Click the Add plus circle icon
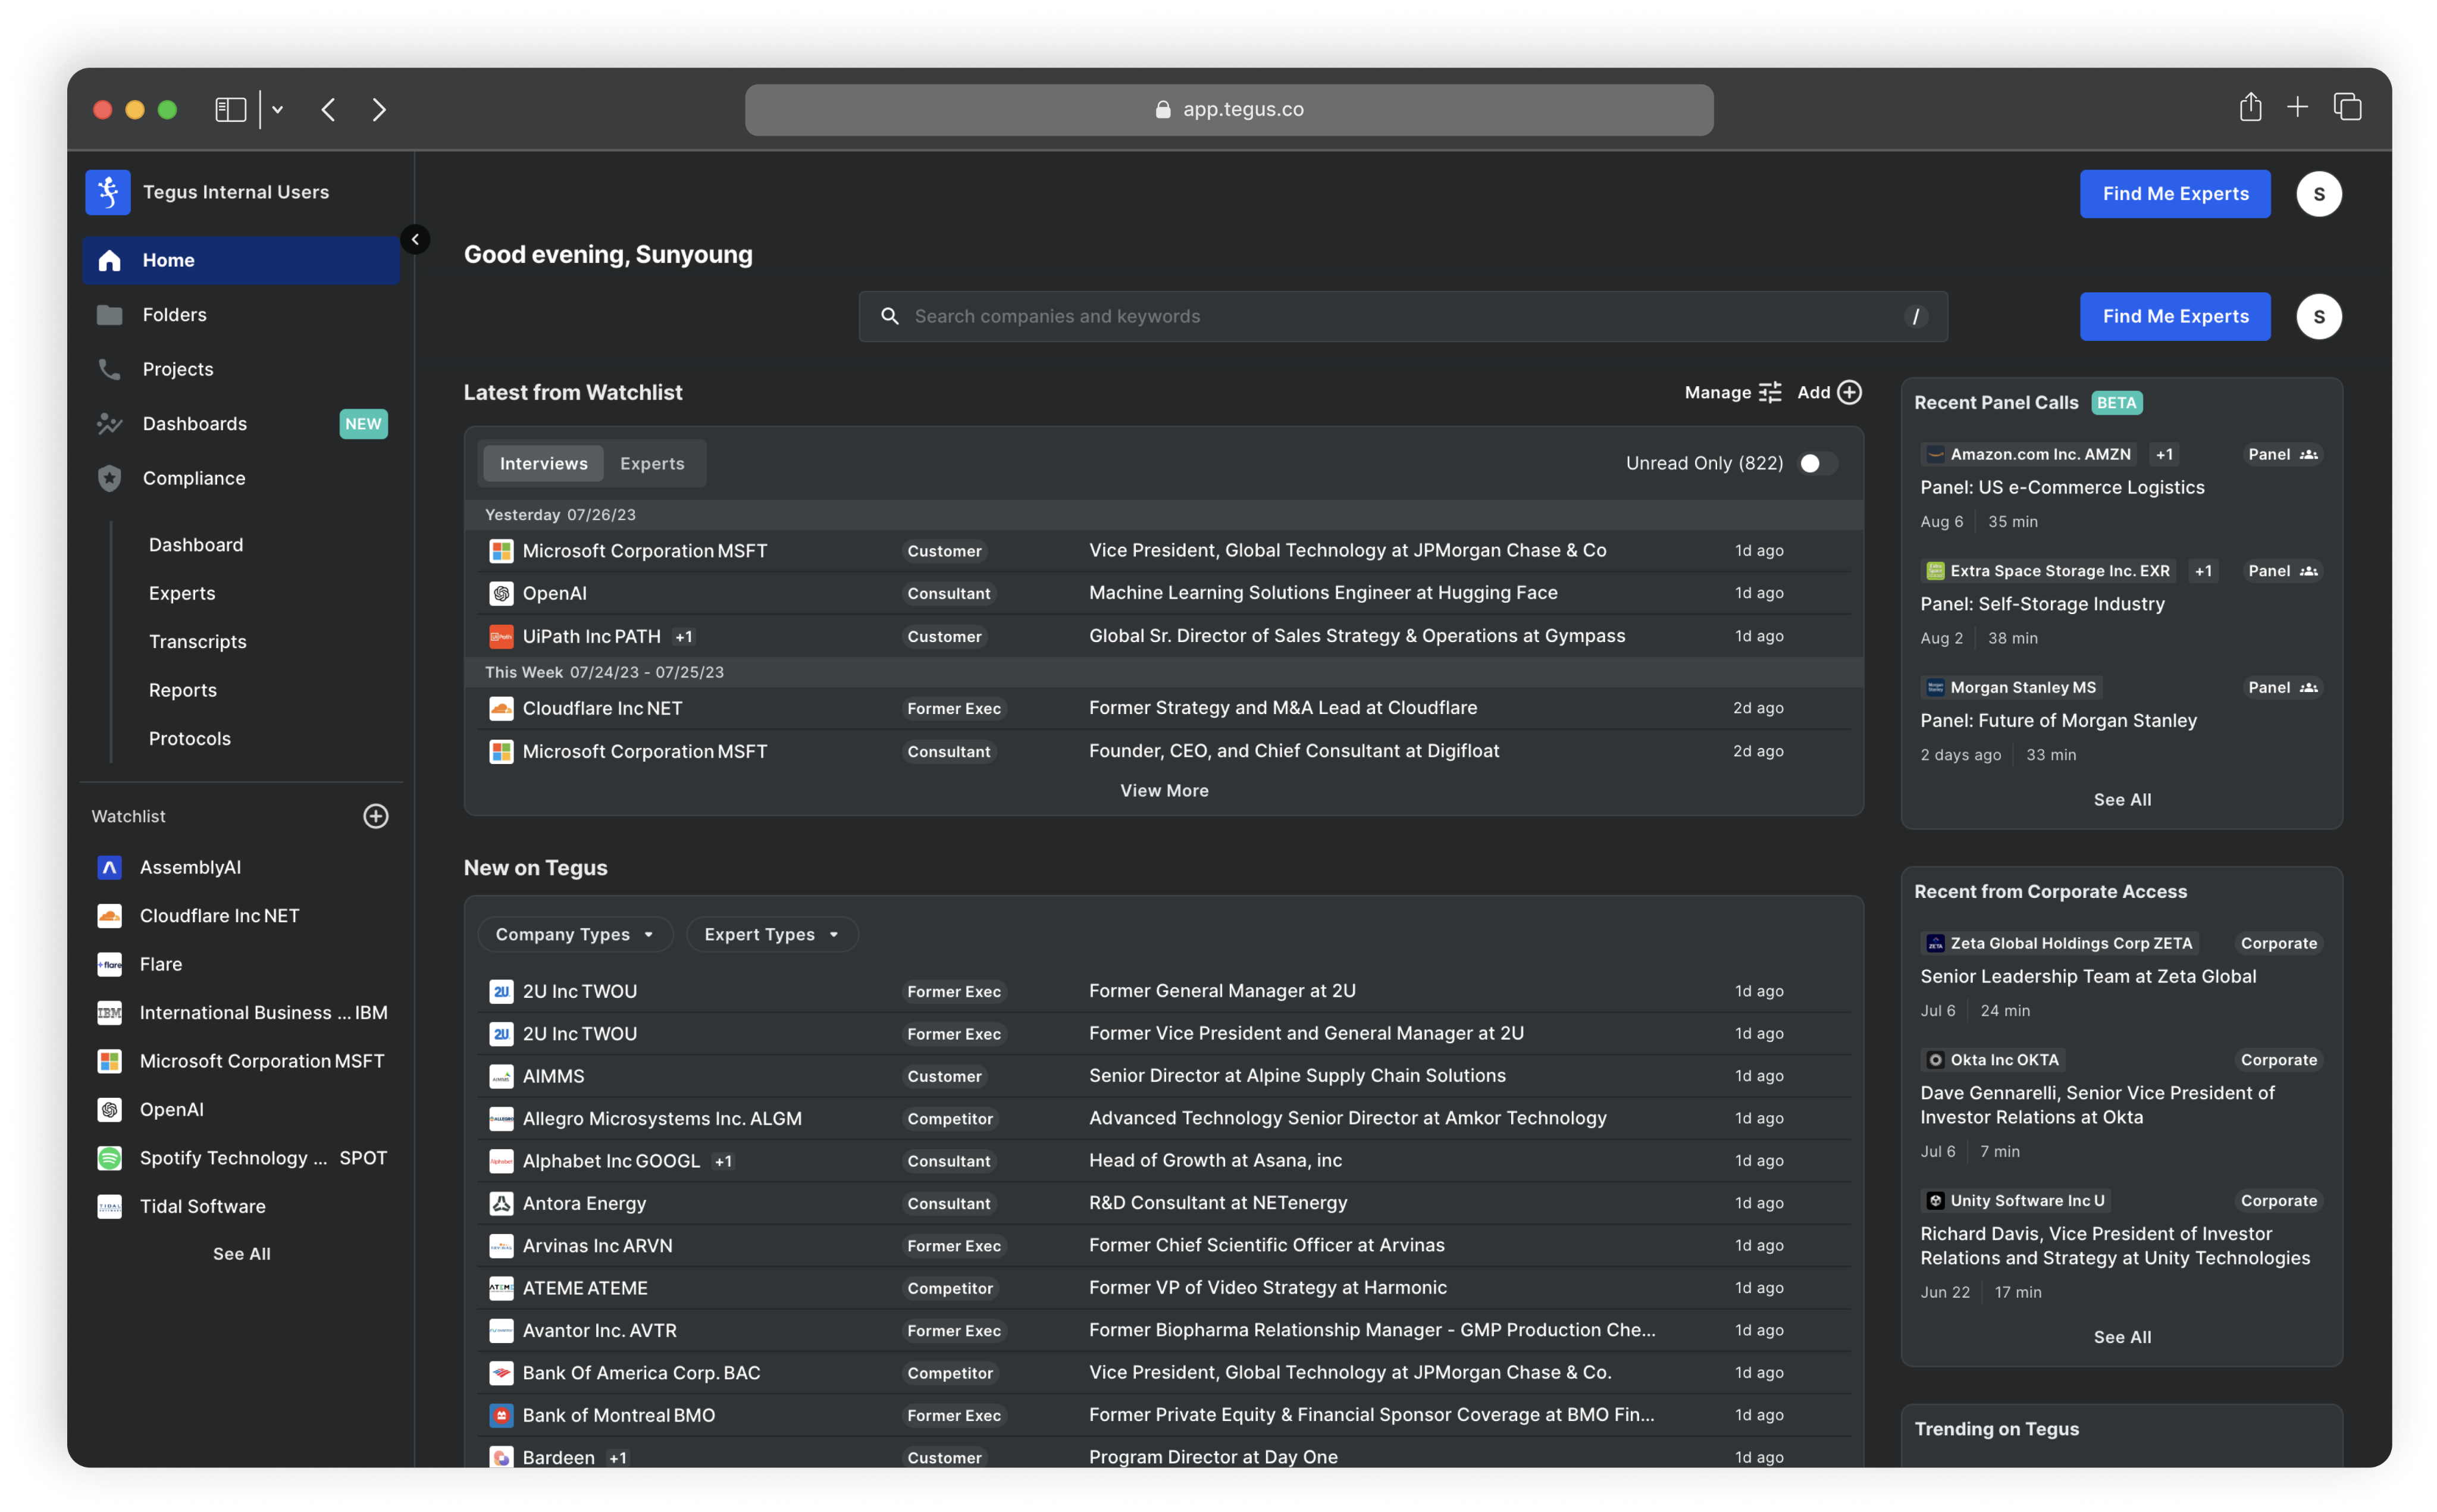 pyautogui.click(x=1850, y=392)
